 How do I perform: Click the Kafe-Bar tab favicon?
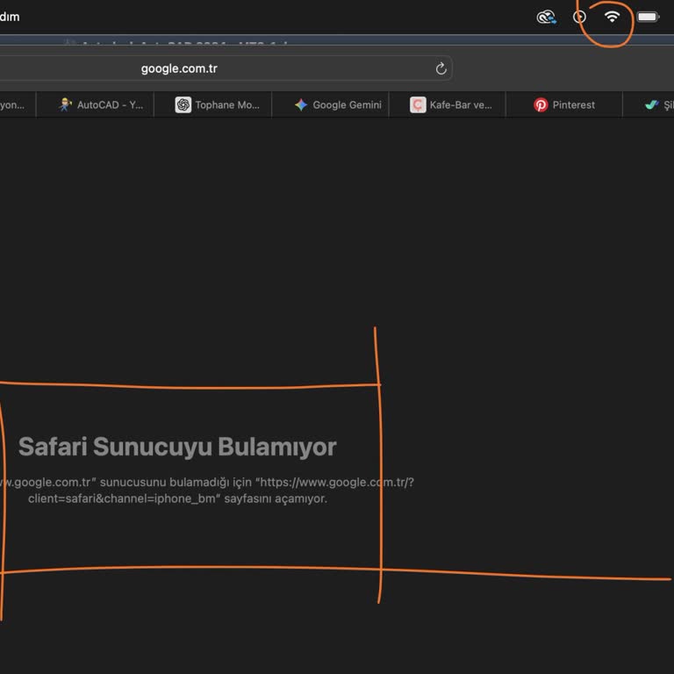pos(418,105)
